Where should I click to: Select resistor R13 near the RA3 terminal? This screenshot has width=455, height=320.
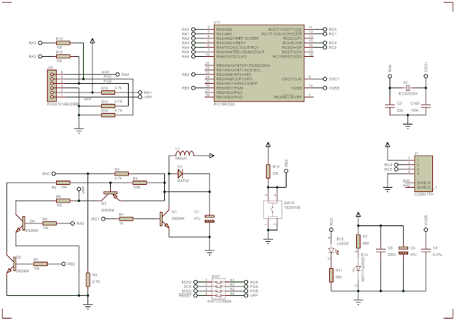point(63,43)
